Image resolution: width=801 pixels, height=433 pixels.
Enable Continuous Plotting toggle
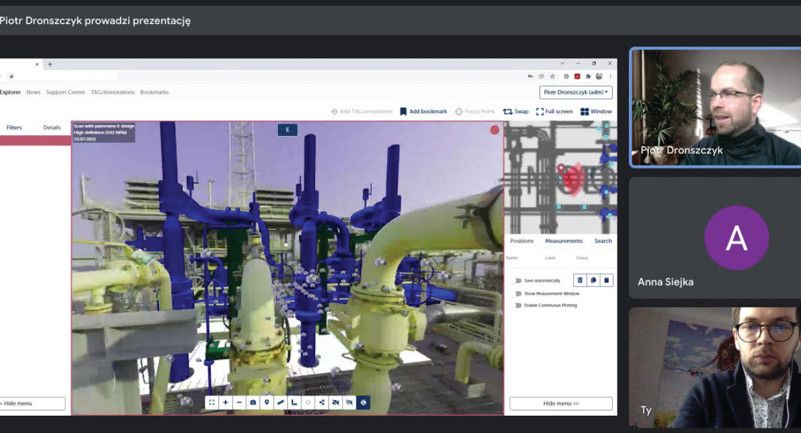(516, 305)
